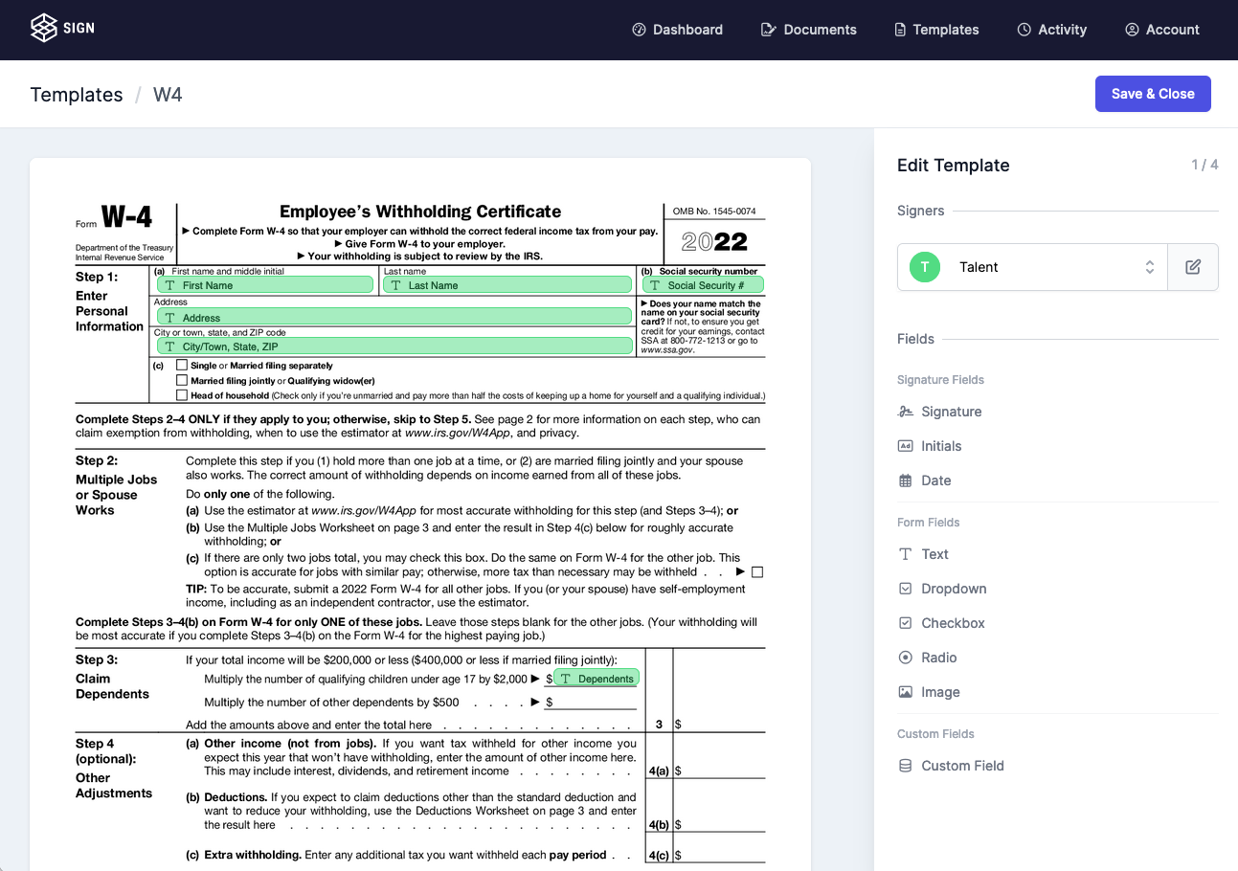
Task: Click the Step 2: Multiple Jobs label
Action: pos(116,485)
